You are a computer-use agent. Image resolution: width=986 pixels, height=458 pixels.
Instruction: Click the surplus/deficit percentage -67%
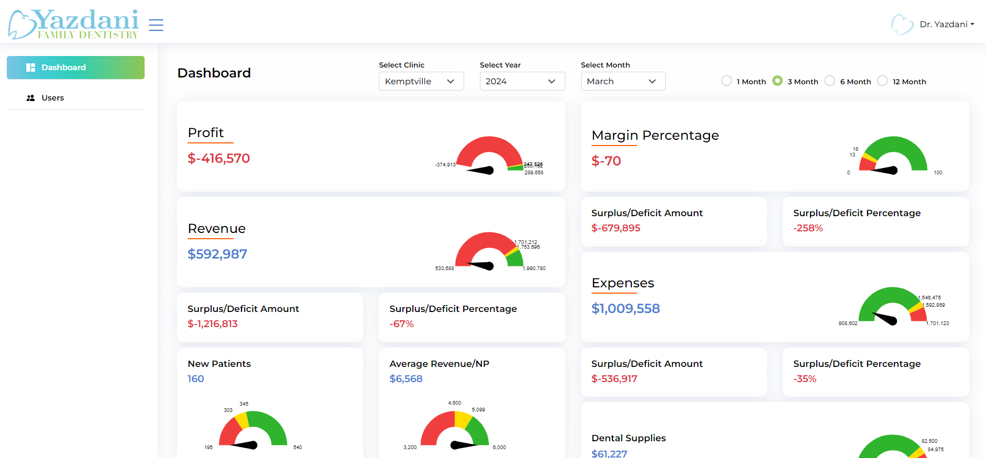tap(401, 323)
